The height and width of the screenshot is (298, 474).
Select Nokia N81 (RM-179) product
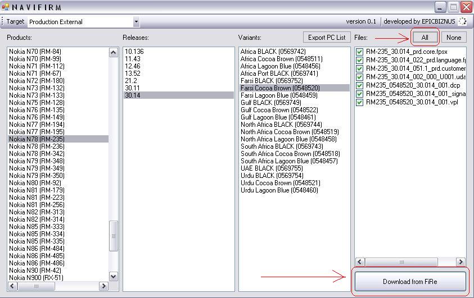(x=58, y=190)
